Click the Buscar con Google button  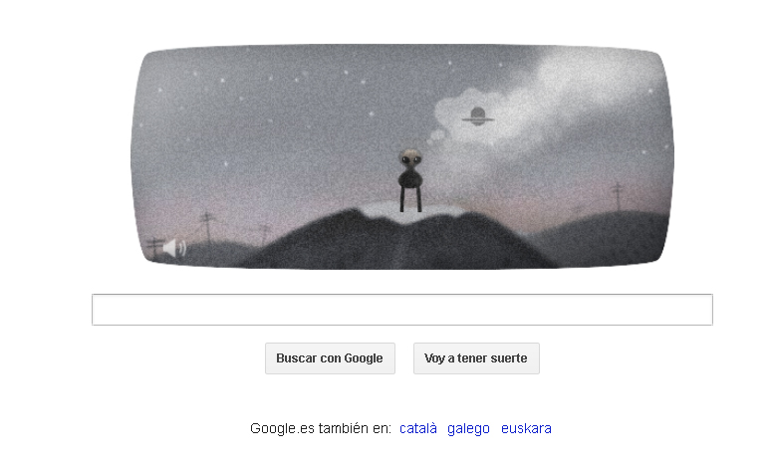pos(330,358)
